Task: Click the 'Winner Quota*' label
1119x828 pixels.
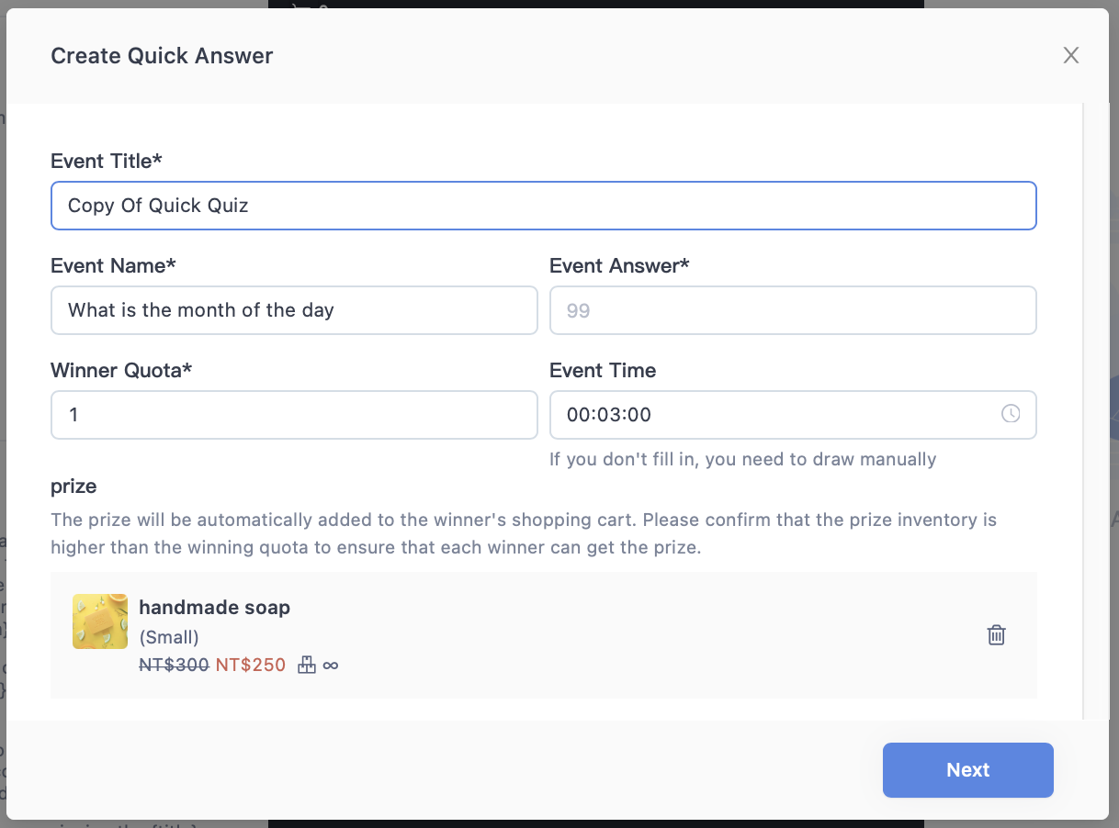Action: point(121,370)
